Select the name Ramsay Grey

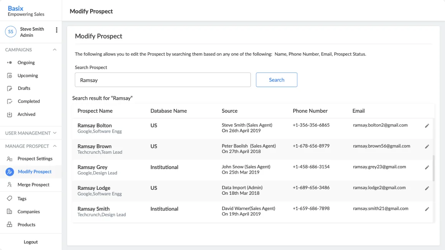tap(92, 167)
